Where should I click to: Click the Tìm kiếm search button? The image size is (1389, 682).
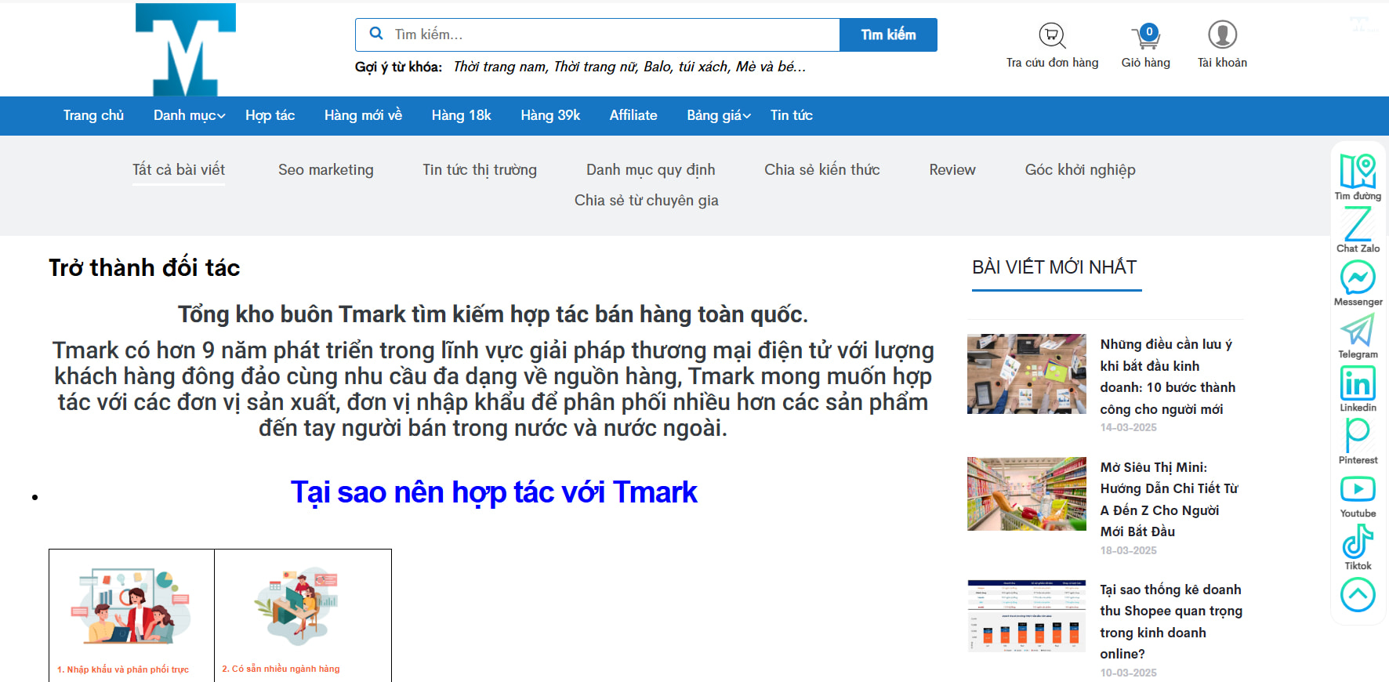[888, 34]
